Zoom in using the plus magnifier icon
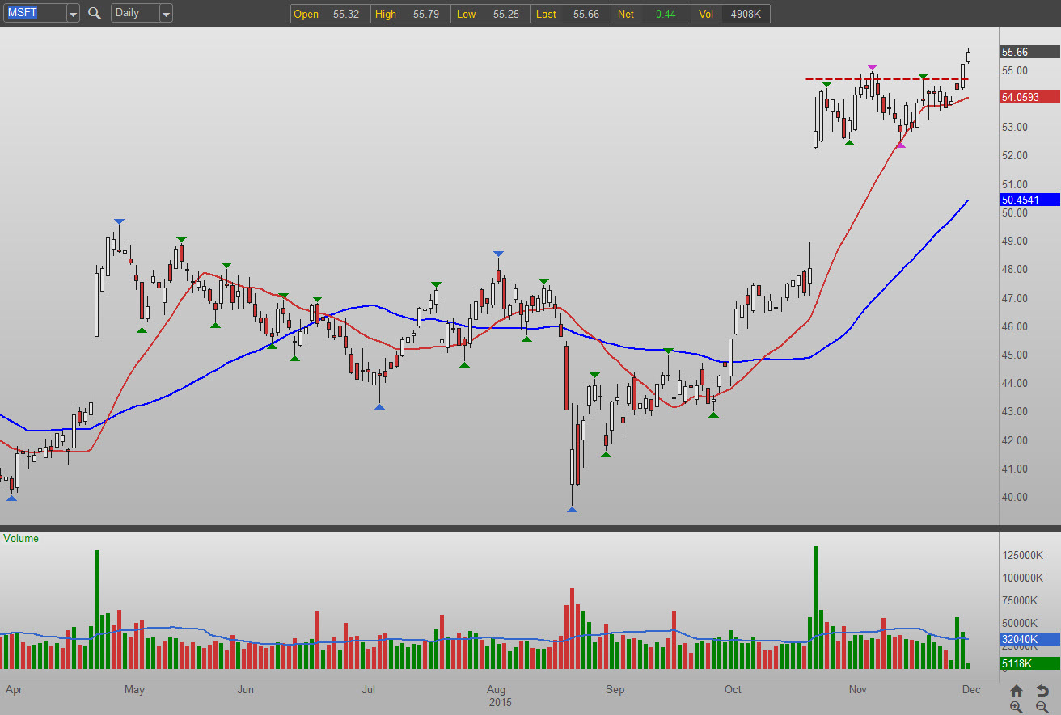The width and height of the screenshot is (1061, 715). tap(1017, 707)
